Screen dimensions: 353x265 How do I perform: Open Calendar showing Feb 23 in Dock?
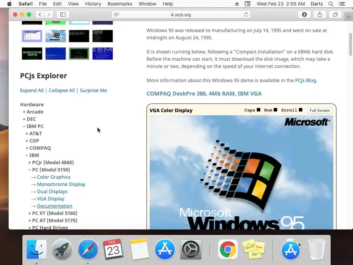[x=113, y=249]
